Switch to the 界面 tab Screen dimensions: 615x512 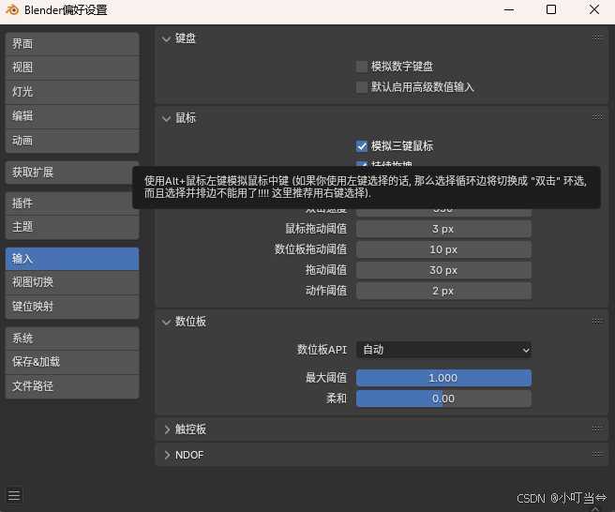(72, 44)
